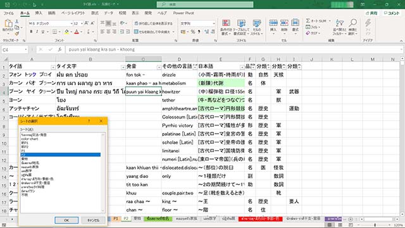
Task: Click the insert function fx icon
Action: (59, 49)
